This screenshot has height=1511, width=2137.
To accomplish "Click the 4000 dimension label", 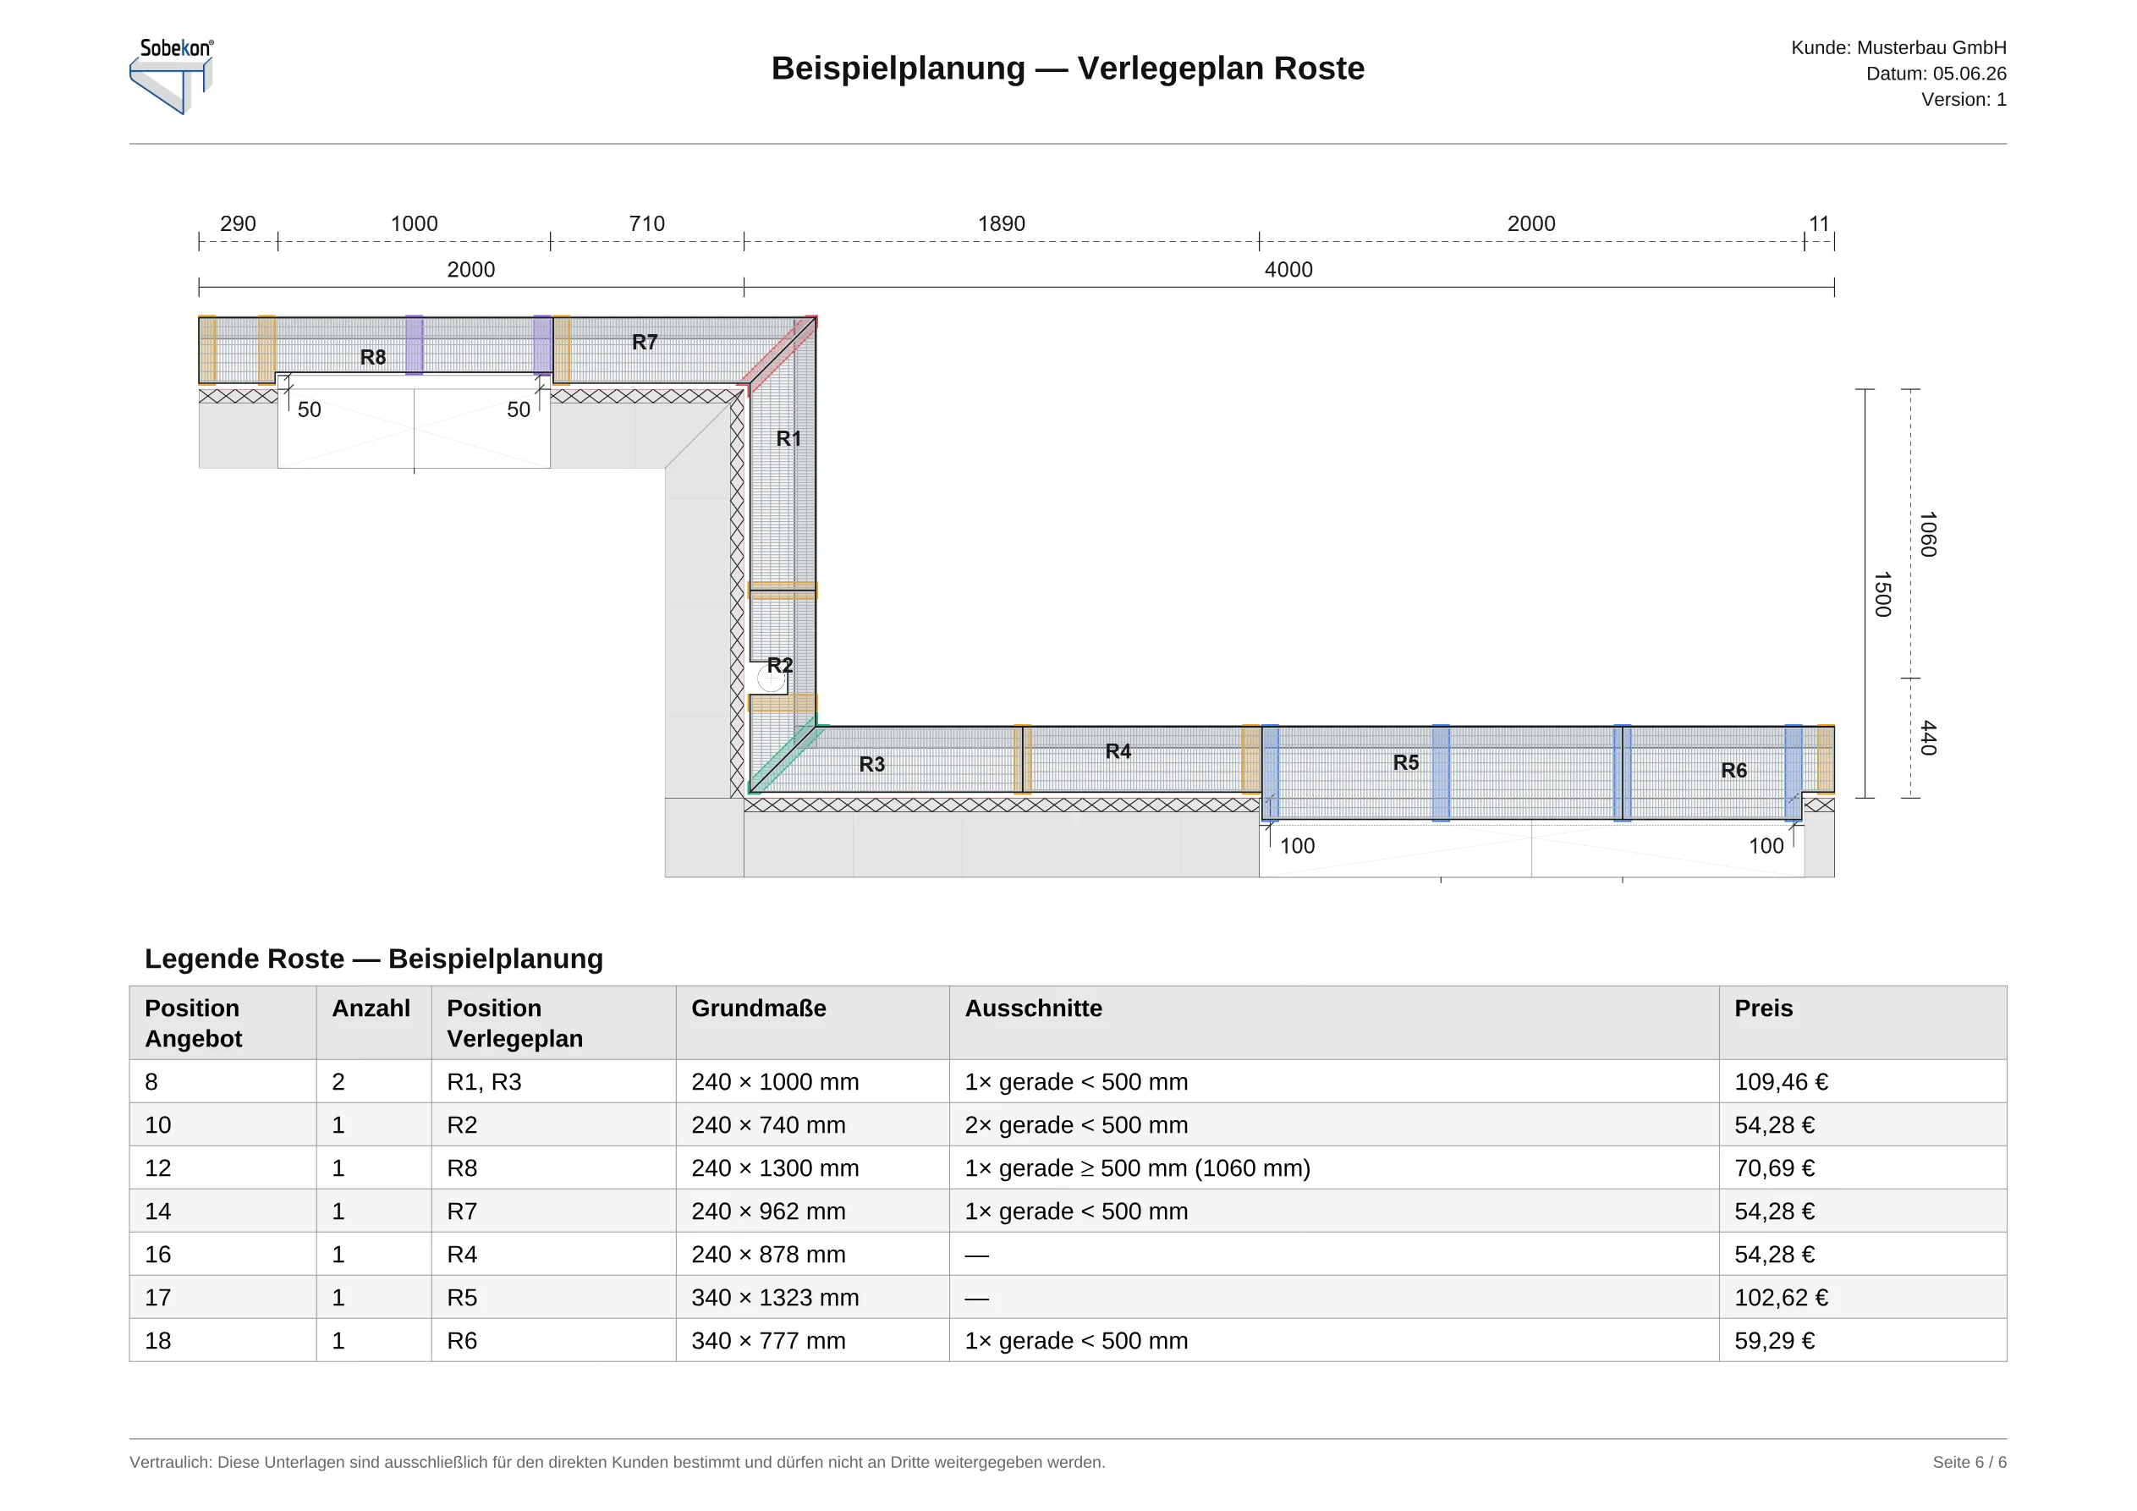I will (x=1288, y=270).
